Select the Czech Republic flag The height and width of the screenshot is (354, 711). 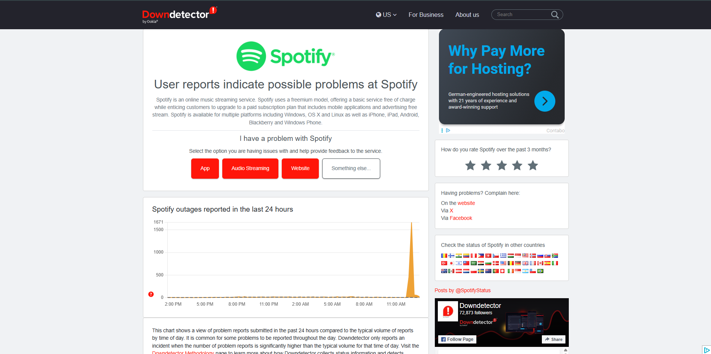click(x=496, y=256)
